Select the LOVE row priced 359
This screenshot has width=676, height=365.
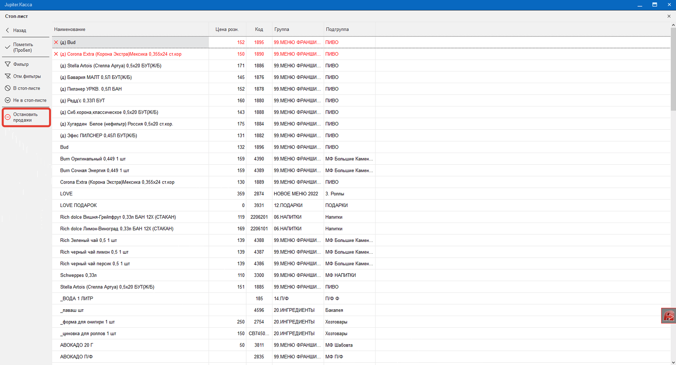point(361,194)
